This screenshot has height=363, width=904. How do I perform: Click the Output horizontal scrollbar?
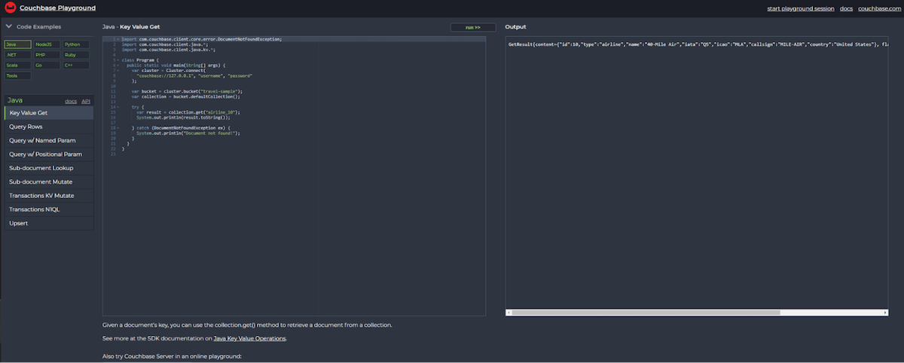pos(648,312)
